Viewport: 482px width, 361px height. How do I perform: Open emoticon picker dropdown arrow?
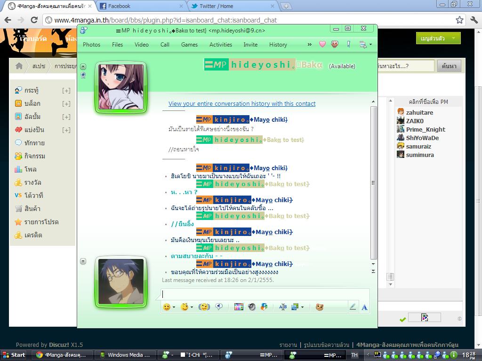tap(174, 307)
